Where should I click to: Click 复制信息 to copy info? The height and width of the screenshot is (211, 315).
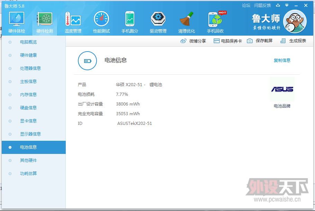(x=282, y=60)
